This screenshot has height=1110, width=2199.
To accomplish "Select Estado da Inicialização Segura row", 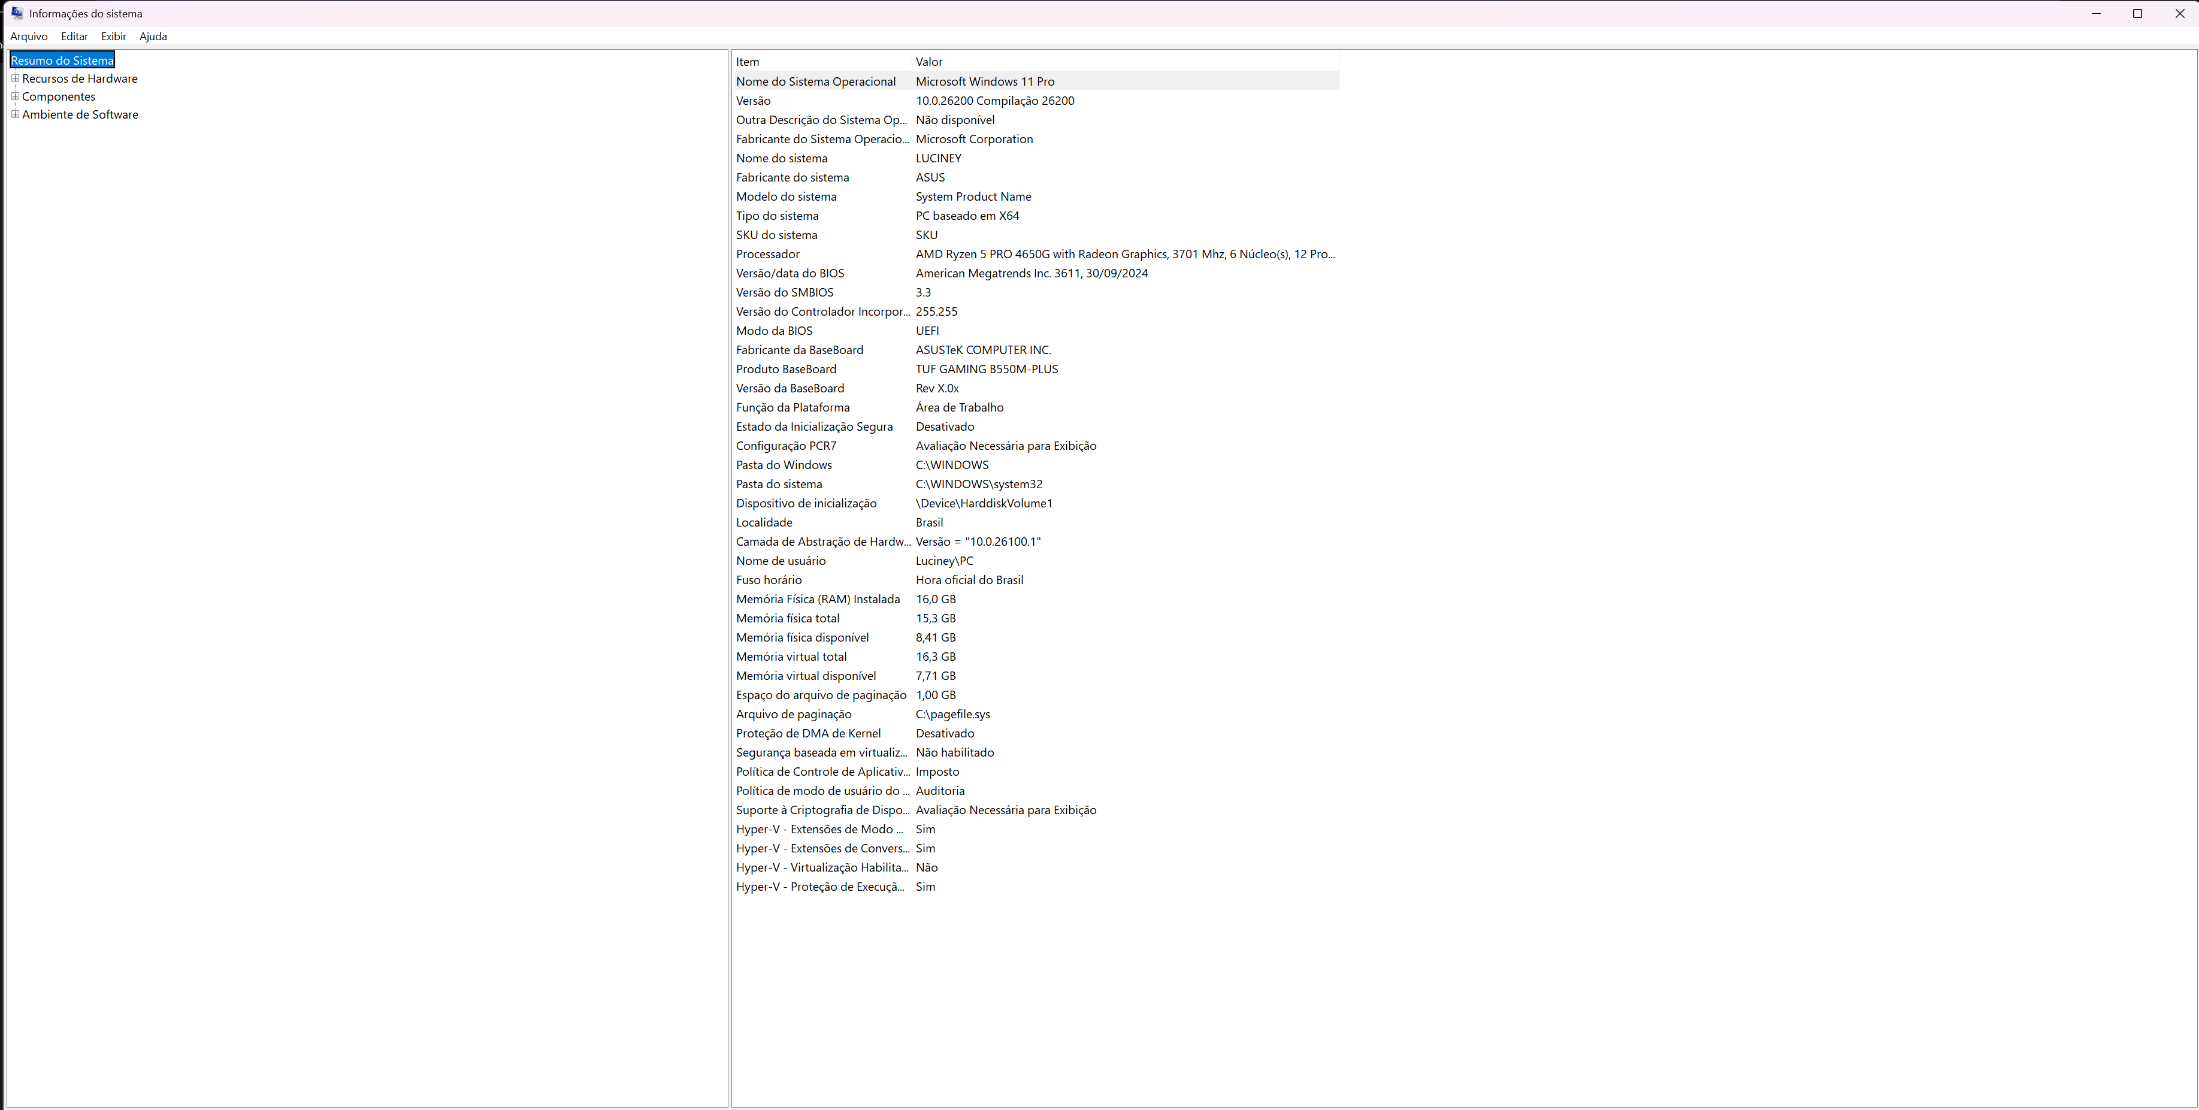I will click(1036, 427).
